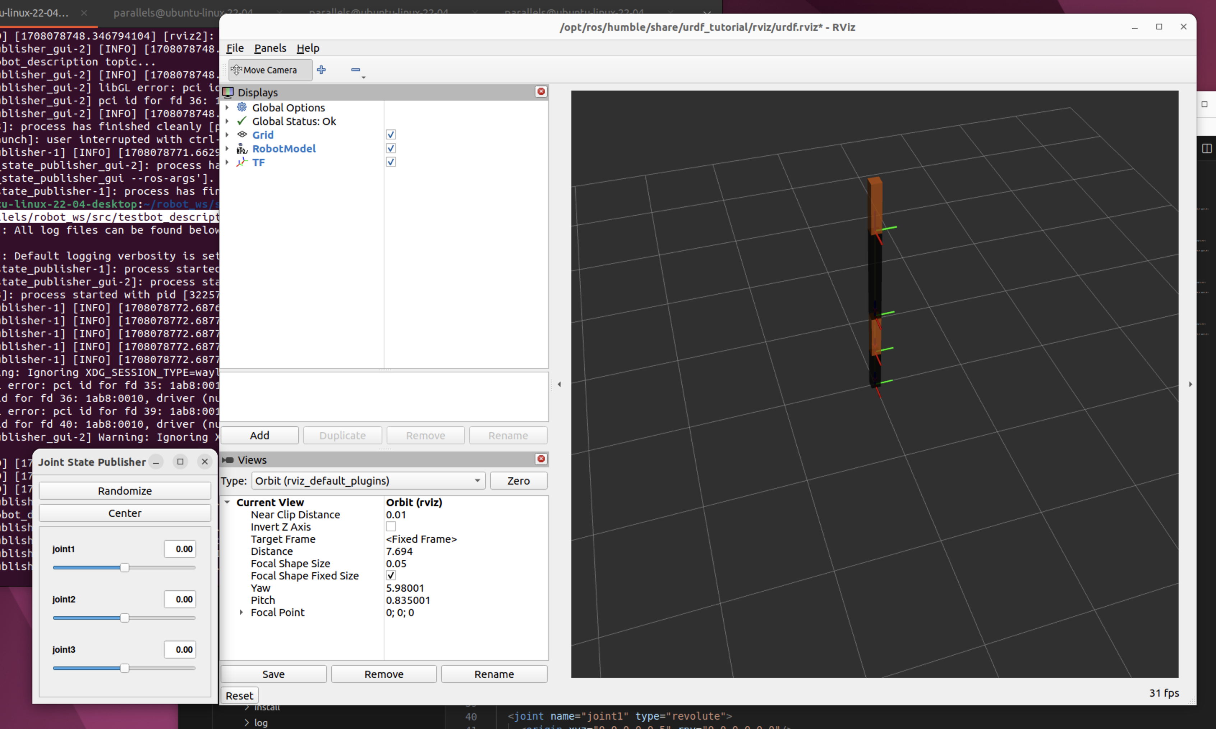Image resolution: width=1216 pixels, height=729 pixels.
Task: Click the RobotModel display icon
Action: [242, 148]
